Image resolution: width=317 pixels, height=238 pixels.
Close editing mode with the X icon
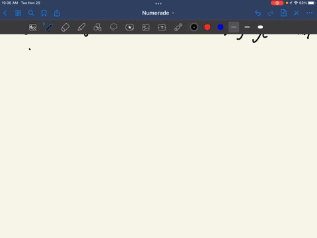(x=297, y=13)
